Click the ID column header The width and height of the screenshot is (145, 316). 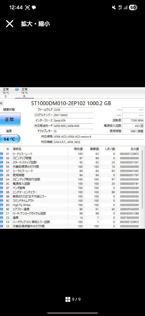8,149
